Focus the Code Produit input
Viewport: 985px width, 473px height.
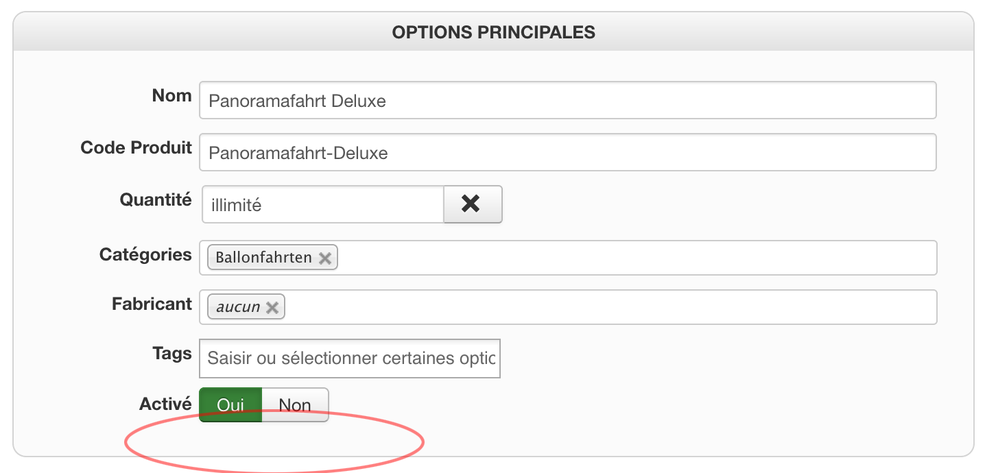tap(567, 152)
